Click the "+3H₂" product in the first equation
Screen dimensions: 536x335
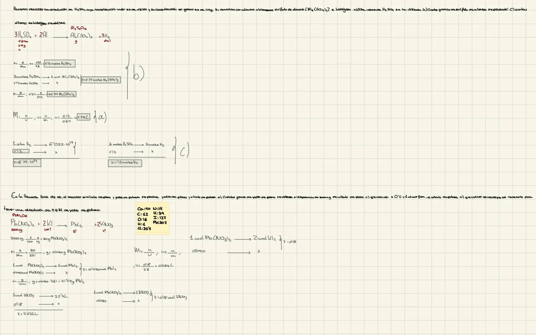point(104,36)
